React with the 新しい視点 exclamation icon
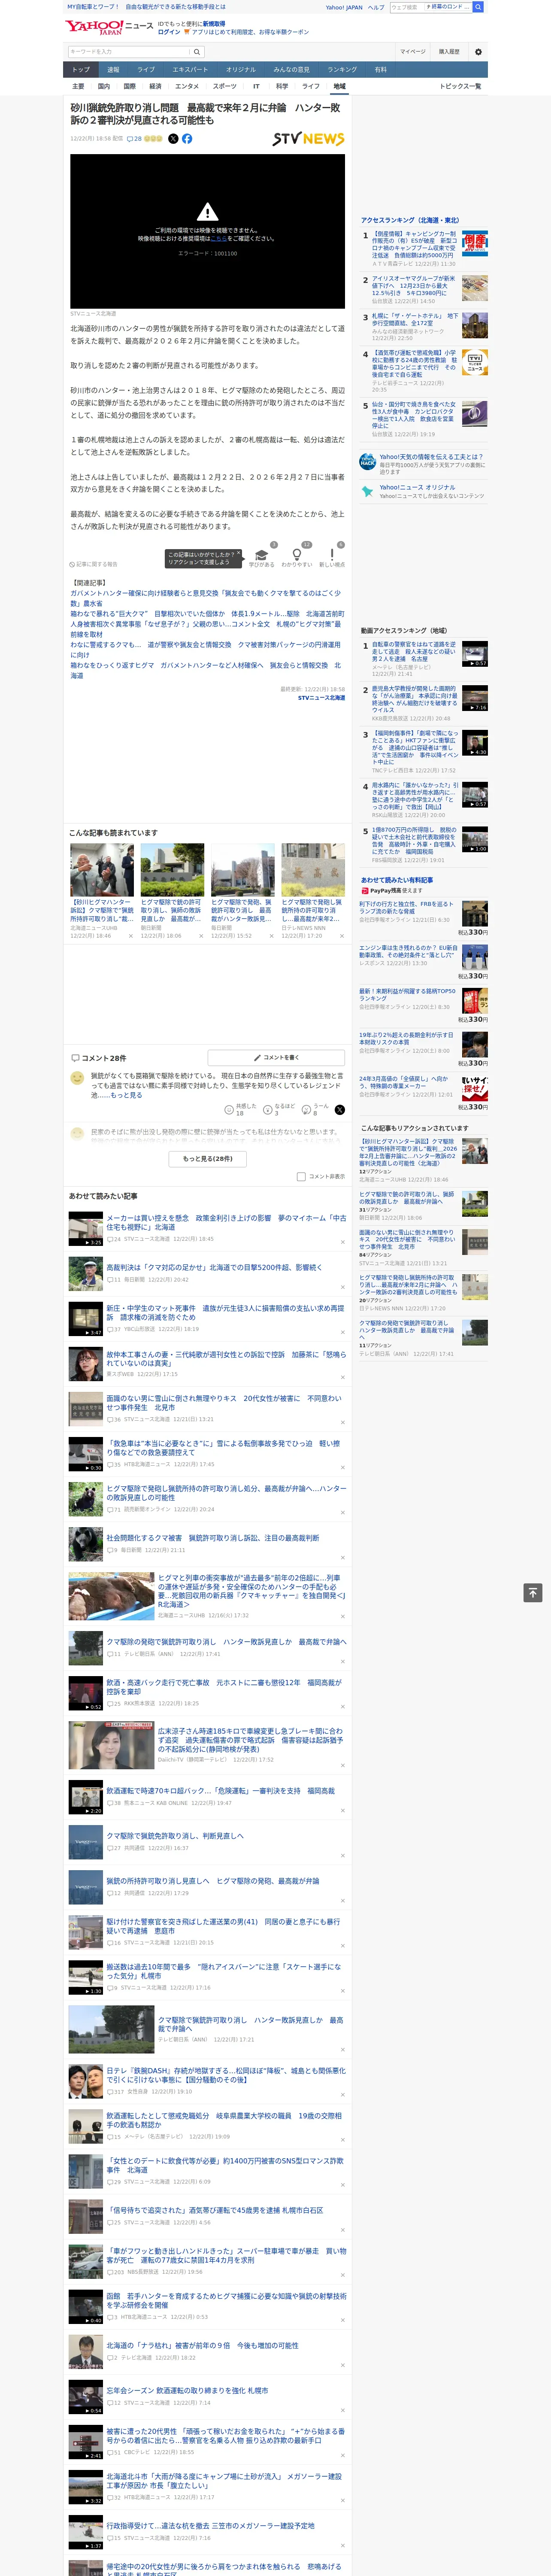551x2576 pixels. pos(332,555)
